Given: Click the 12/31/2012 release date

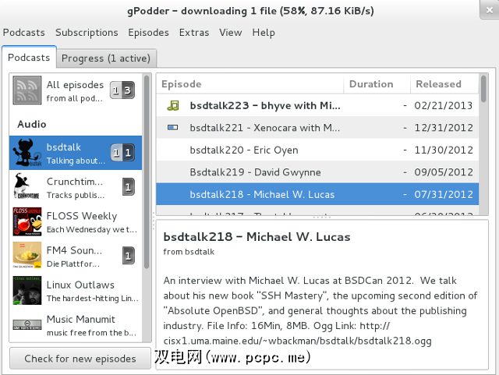Looking at the screenshot, I should (x=444, y=128).
